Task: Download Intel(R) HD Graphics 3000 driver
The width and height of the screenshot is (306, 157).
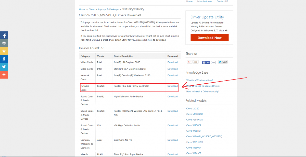Action: pos(172,62)
